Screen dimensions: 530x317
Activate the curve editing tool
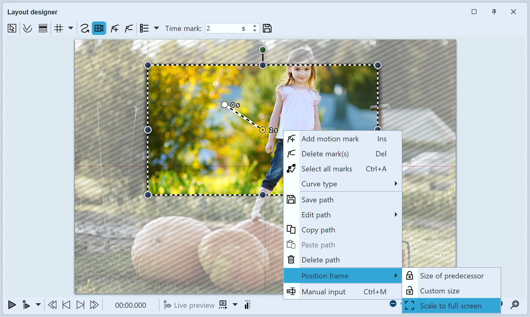(x=28, y=28)
